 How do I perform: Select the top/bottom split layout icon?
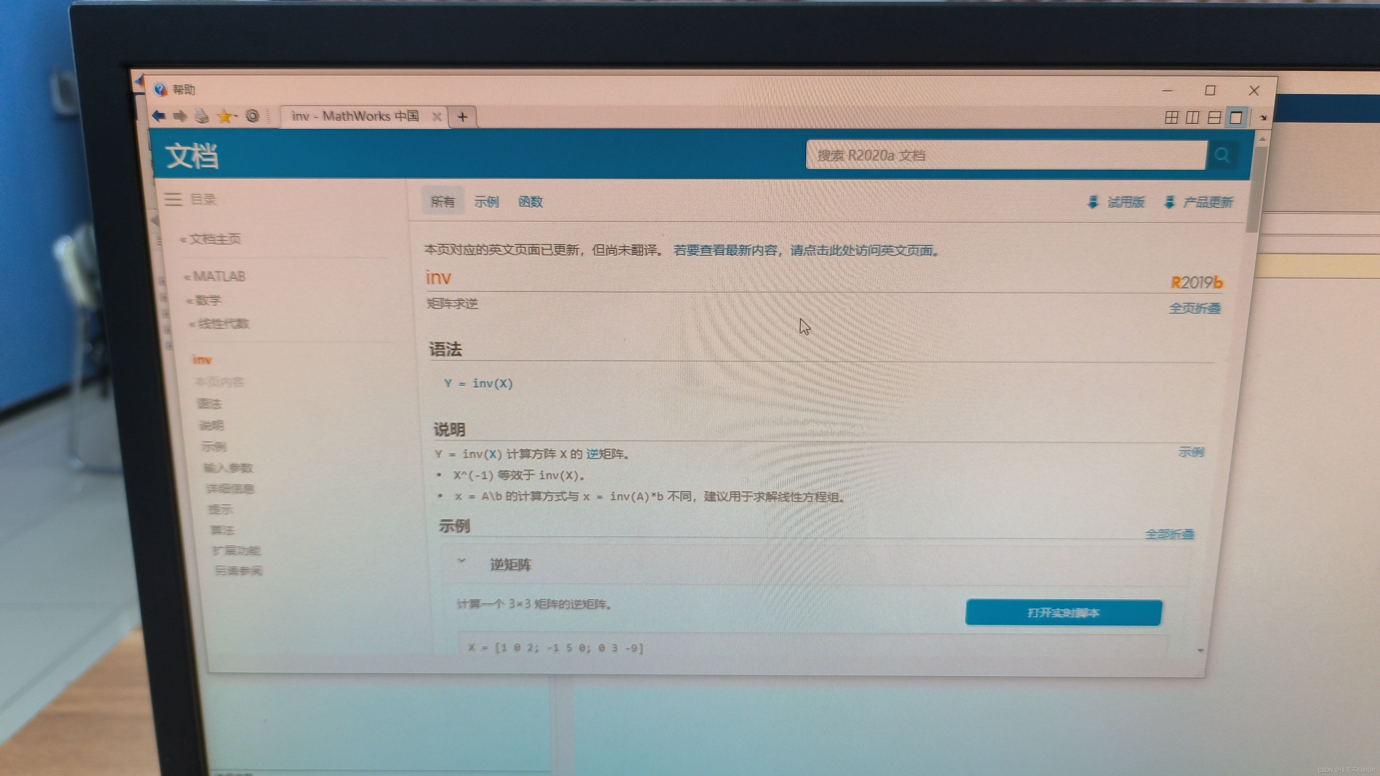point(1214,117)
